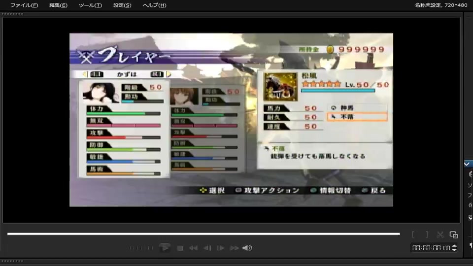The height and width of the screenshot is (266, 473).
Task: Open the ヘルプ(H) menu
Action: [x=154, y=5]
